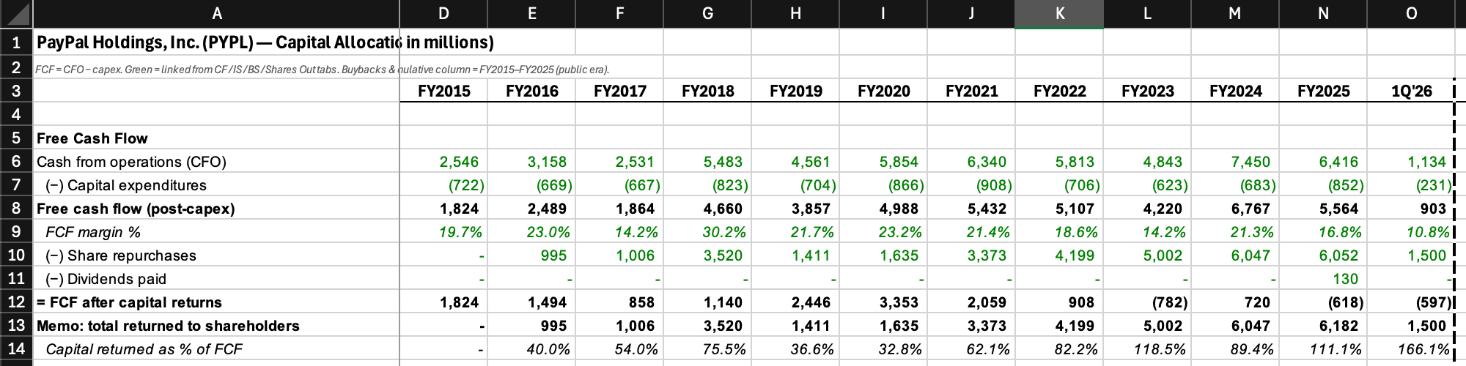Click the FY2018 column heading cell
Screen dimensions: 1466x366
707,91
